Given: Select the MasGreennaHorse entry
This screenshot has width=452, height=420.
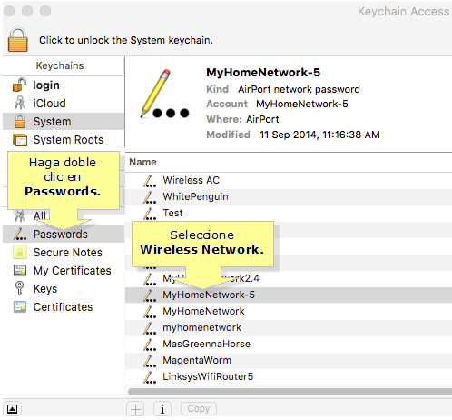Looking at the screenshot, I should [289, 344].
